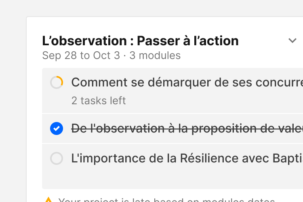
Task: Click the gray page background outside the card
Action: pyautogui.click(x=12, y=101)
